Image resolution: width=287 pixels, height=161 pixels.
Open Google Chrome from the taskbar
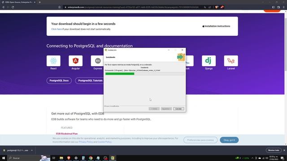tap(91, 158)
